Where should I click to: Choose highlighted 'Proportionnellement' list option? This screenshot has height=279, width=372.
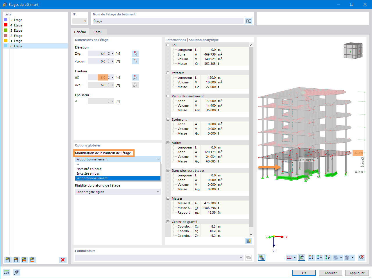(118, 178)
